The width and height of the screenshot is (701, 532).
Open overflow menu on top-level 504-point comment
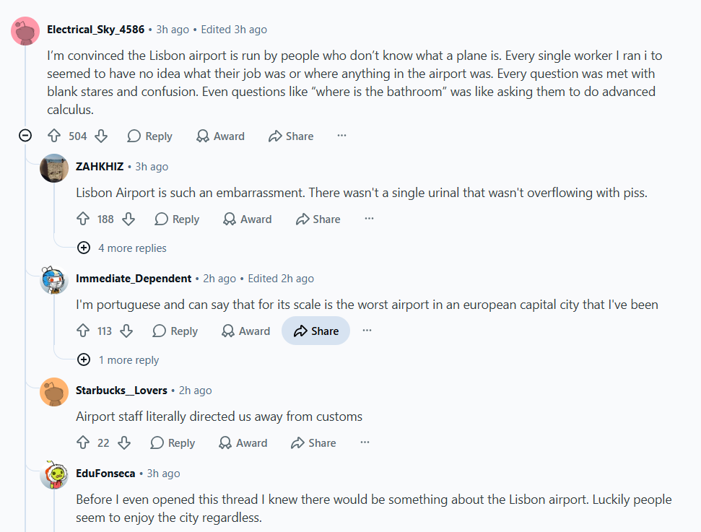tap(341, 136)
